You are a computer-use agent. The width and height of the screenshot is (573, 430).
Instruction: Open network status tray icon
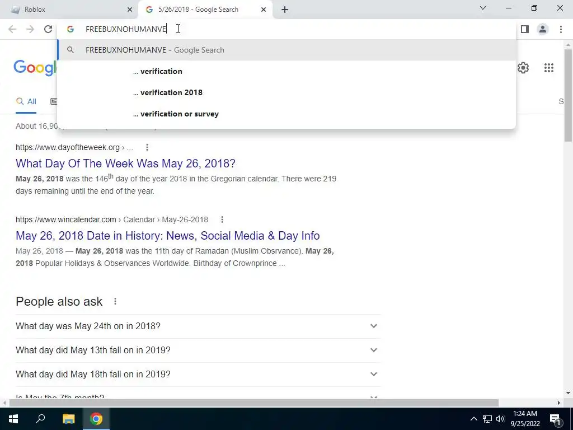(x=487, y=419)
